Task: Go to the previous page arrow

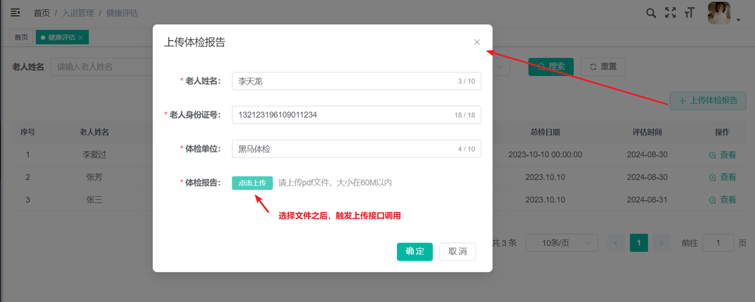Action: pos(616,243)
